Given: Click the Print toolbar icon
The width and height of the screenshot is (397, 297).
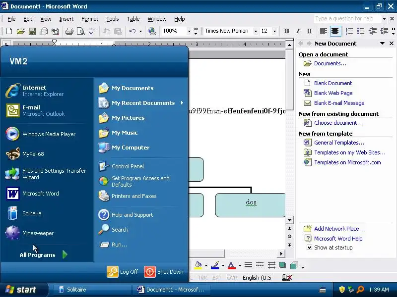Looking at the screenshot, I should click(x=69, y=31).
